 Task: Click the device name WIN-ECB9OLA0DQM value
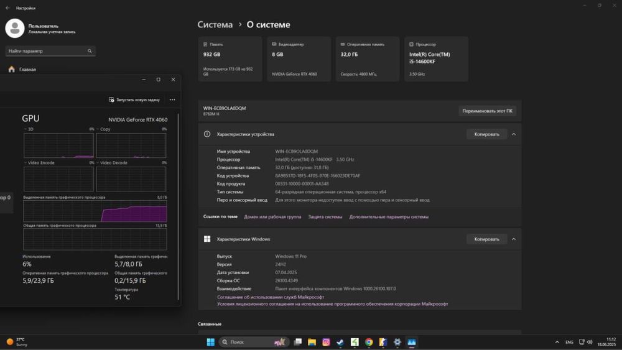(296, 152)
